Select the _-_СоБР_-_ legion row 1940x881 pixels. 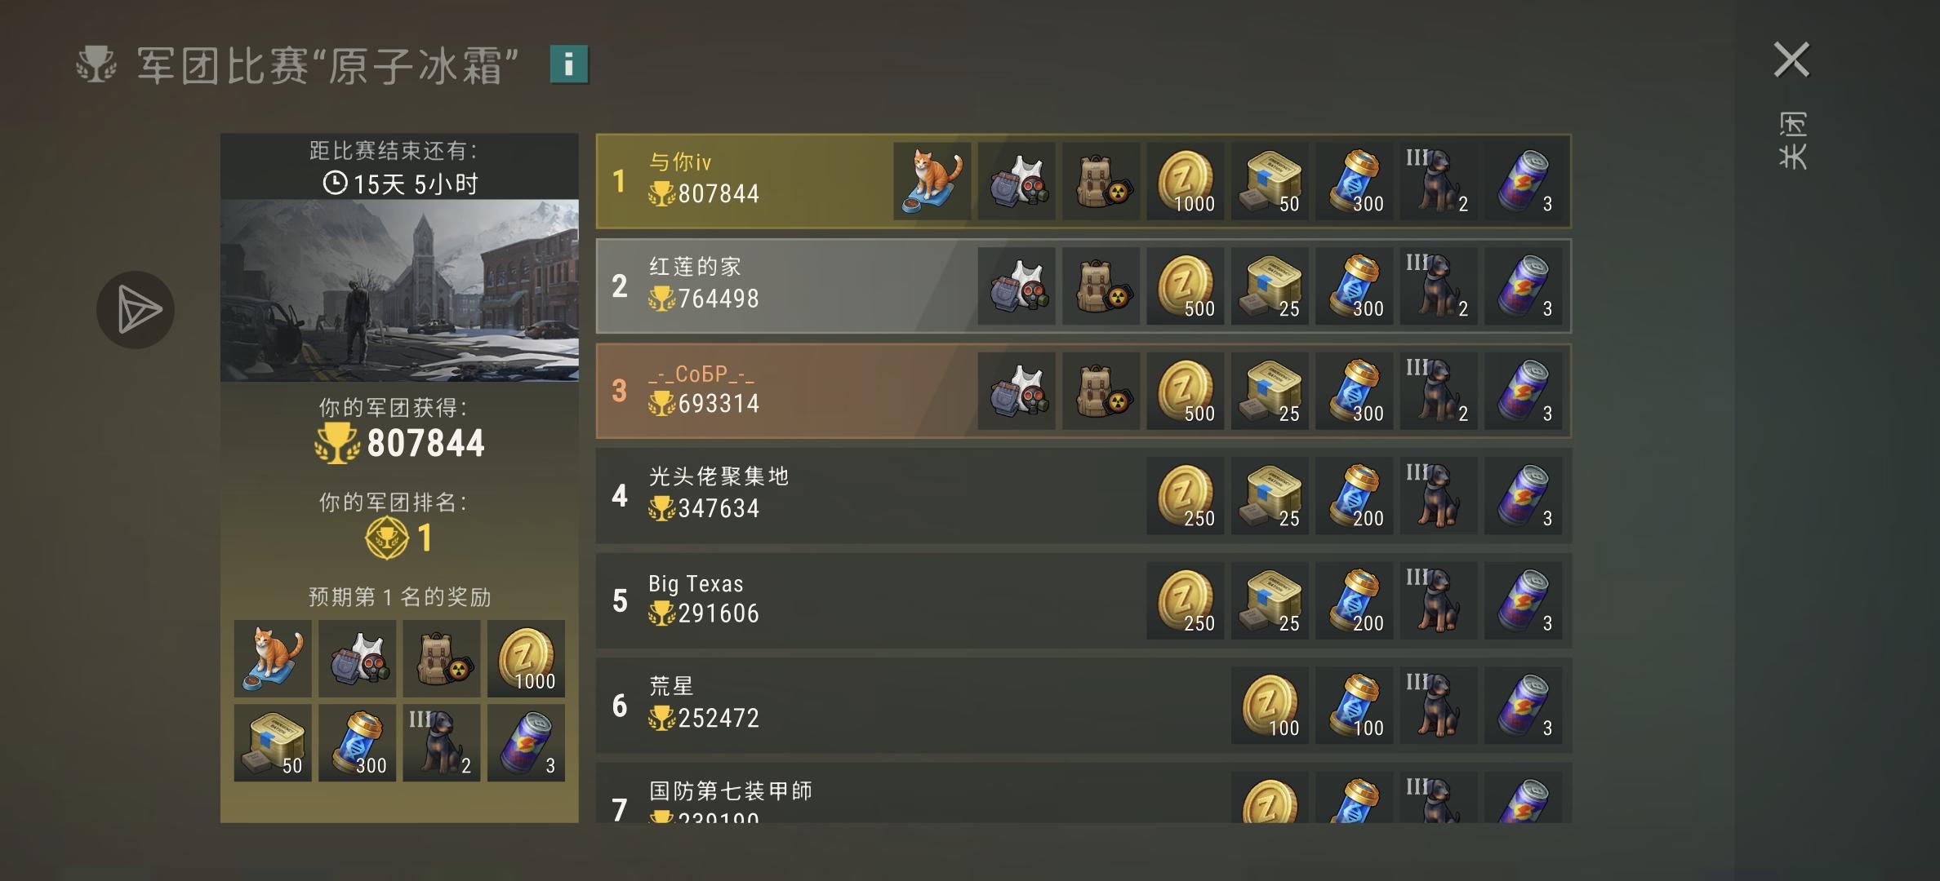click(1083, 391)
